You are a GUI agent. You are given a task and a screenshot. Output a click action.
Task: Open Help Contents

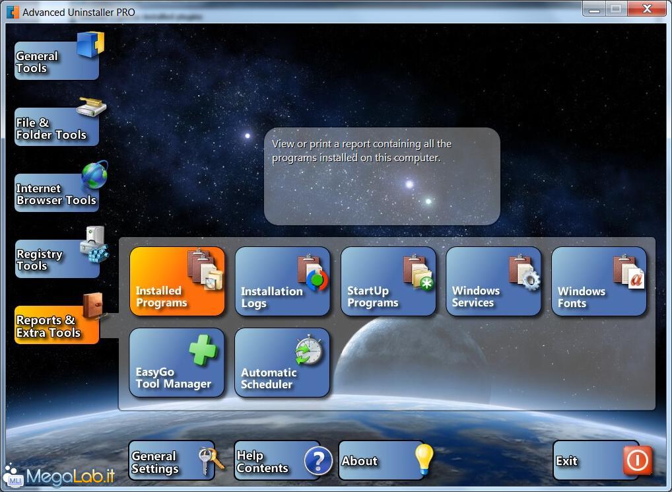(x=277, y=460)
